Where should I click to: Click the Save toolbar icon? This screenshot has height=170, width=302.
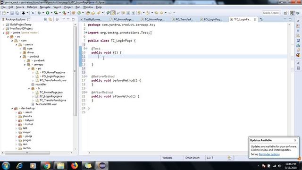[x=12, y=13]
